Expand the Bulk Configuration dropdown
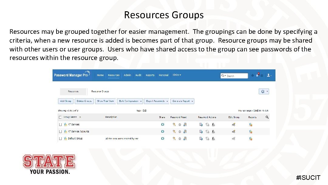 click(x=130, y=101)
